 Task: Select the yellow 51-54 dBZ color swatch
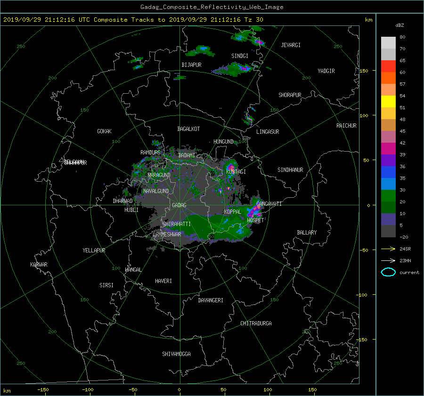tap(388, 101)
